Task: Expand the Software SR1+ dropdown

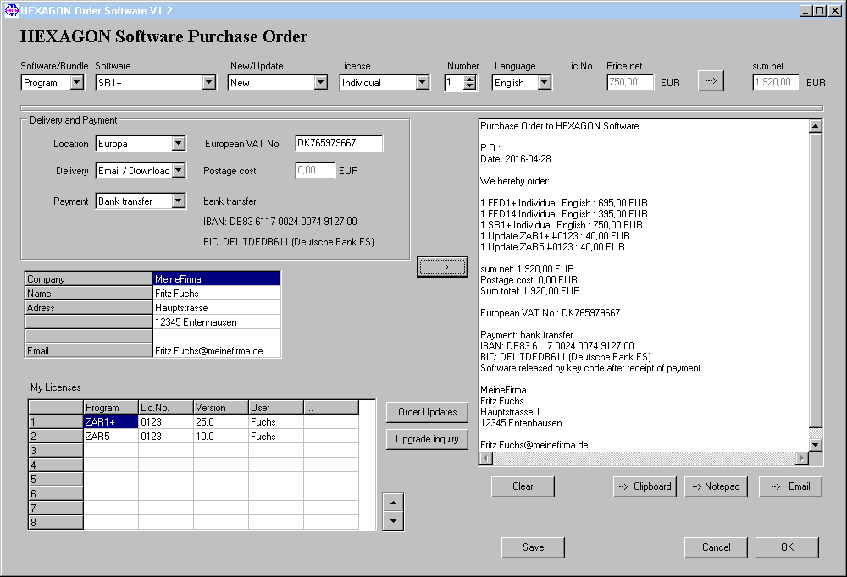Action: [209, 83]
